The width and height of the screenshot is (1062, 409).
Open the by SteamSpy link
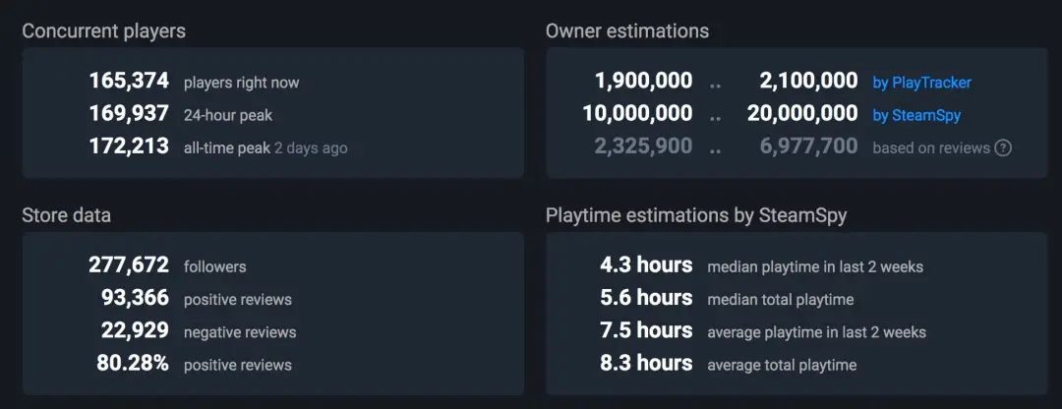(x=916, y=115)
